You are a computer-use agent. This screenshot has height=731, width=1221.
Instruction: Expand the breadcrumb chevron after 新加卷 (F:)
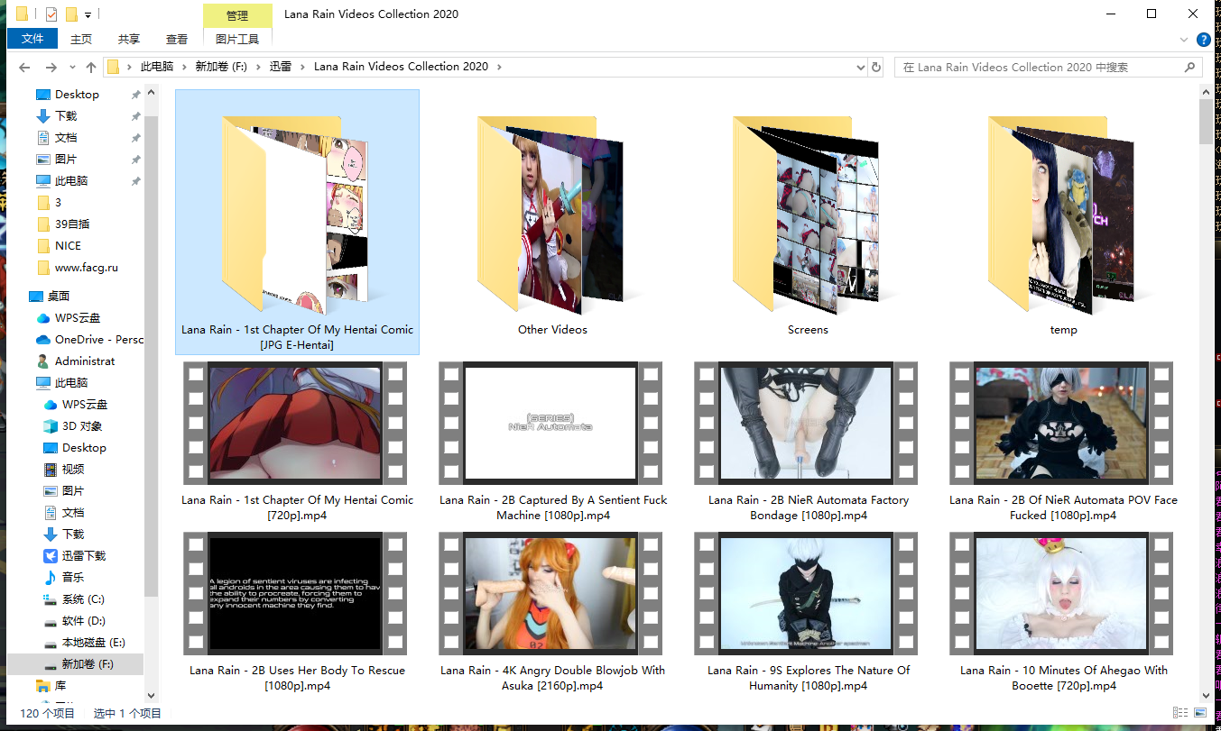click(258, 67)
